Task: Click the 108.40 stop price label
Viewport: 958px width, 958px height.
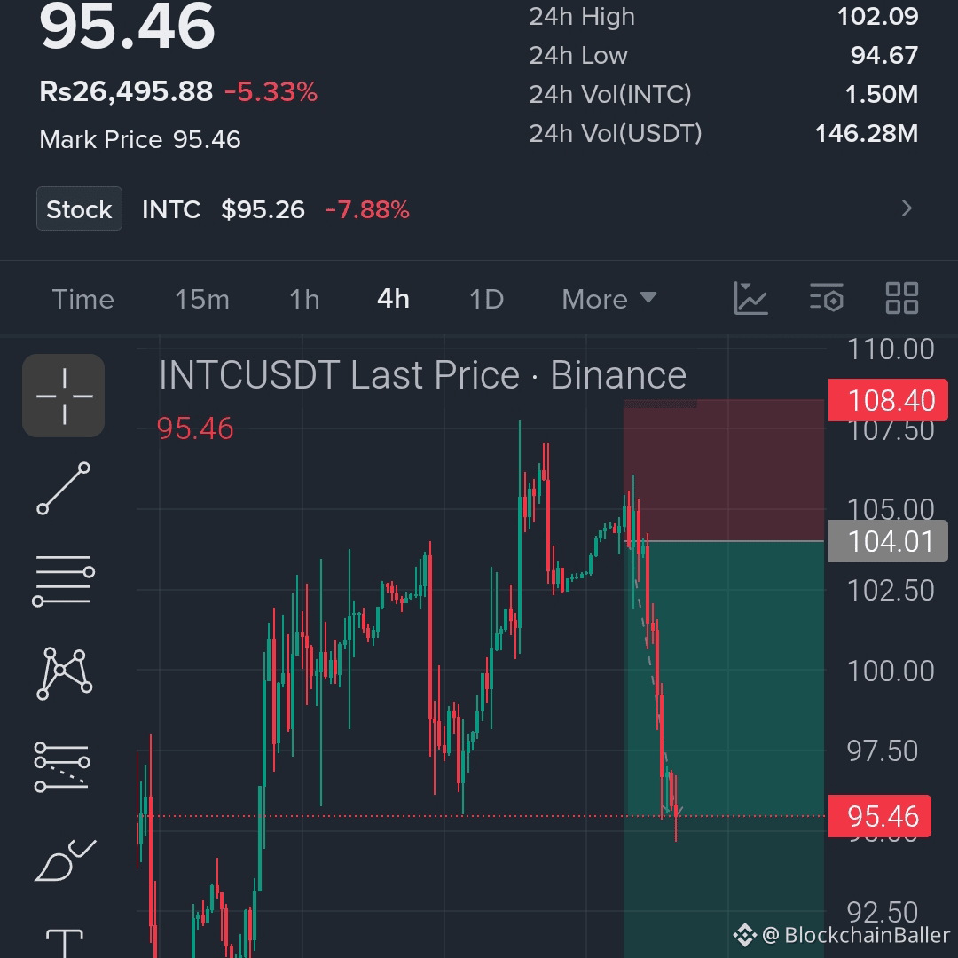Action: tap(888, 400)
